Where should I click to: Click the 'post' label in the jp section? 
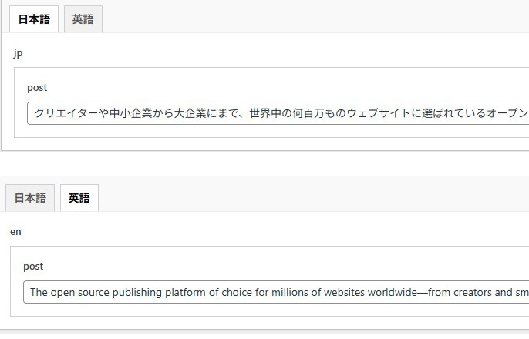click(x=37, y=88)
